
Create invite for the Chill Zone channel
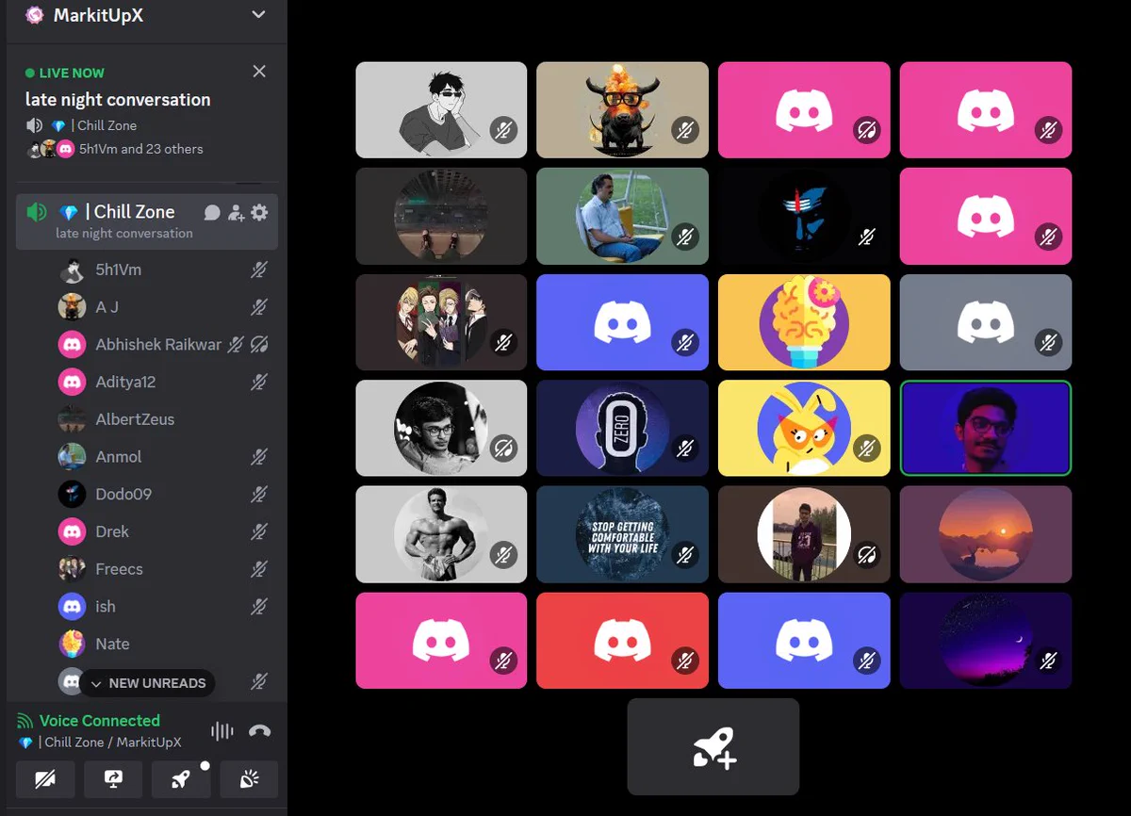[x=236, y=213]
